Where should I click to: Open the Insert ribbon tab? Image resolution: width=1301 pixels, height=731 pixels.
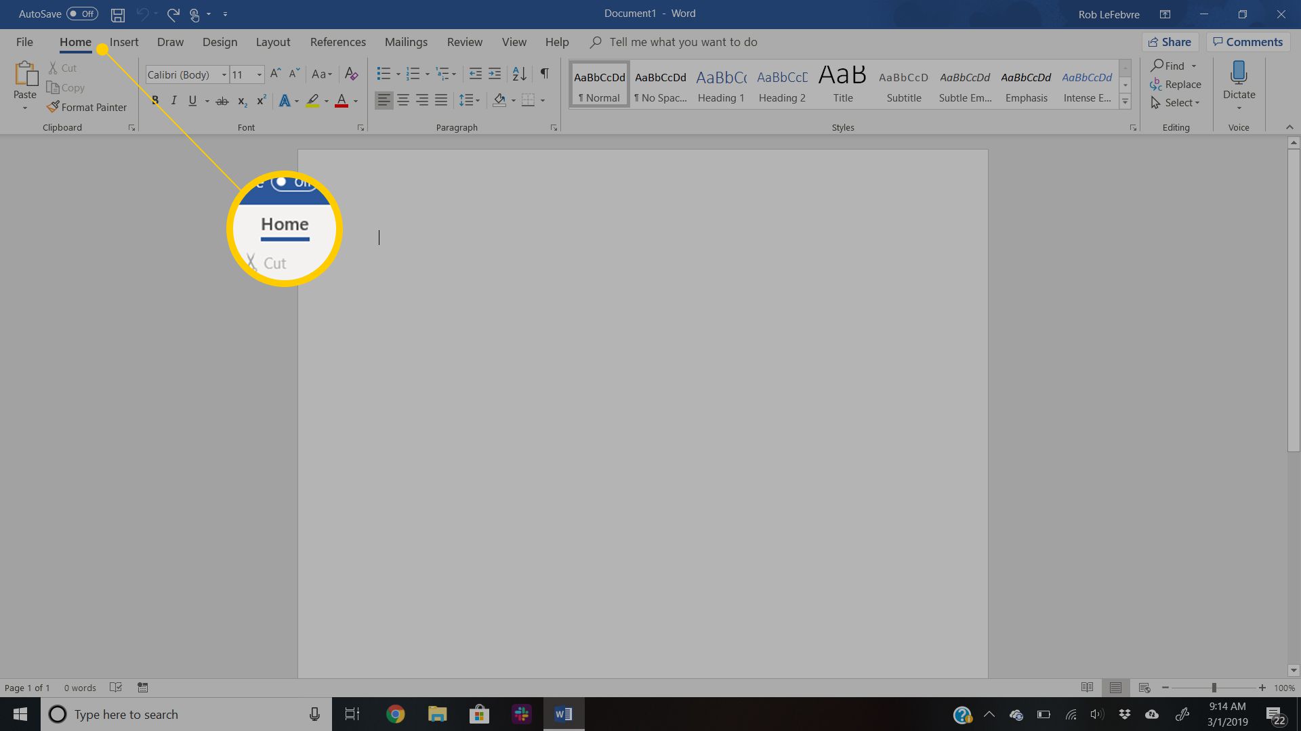click(124, 42)
